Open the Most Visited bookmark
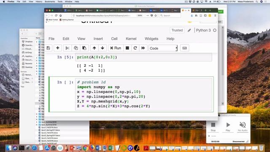The width and height of the screenshot is (270, 152). (x=52, y=20)
